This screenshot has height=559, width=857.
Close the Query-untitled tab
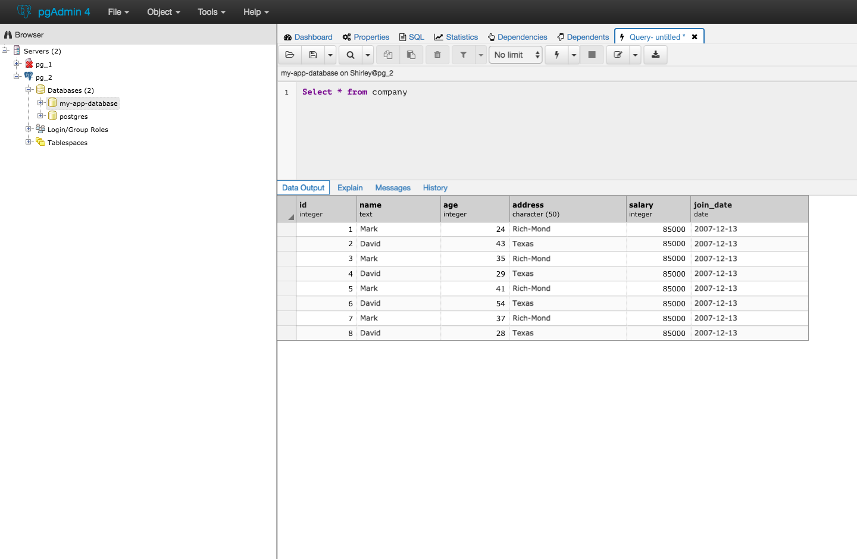pyautogui.click(x=695, y=37)
